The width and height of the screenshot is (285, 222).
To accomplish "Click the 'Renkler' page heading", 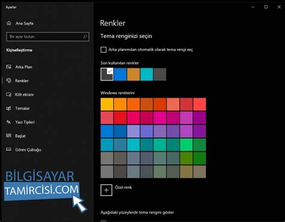I will pos(112,23).
